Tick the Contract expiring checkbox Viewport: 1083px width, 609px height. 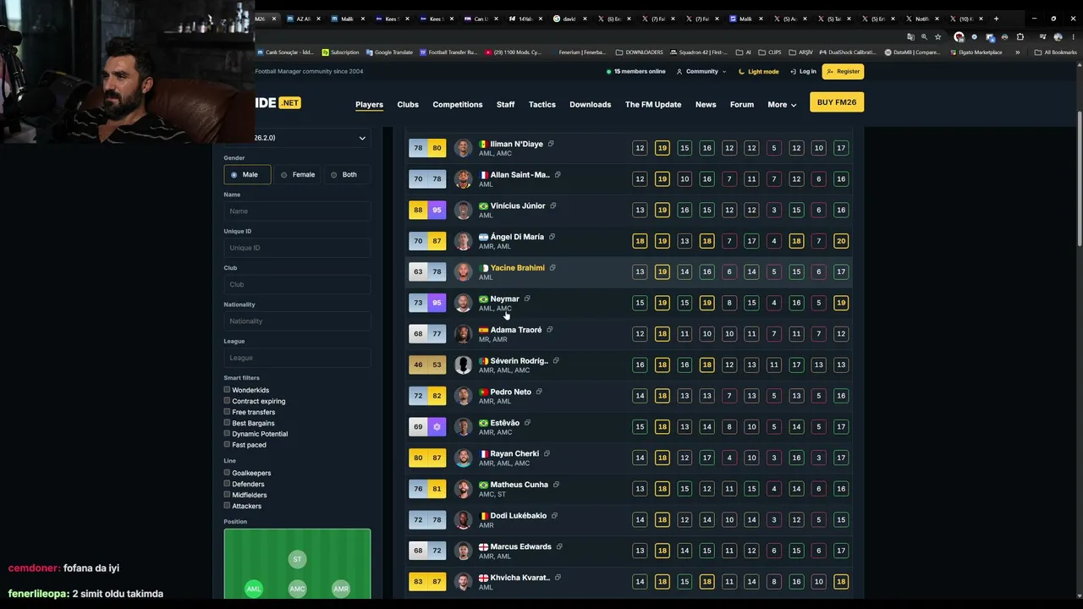227,401
